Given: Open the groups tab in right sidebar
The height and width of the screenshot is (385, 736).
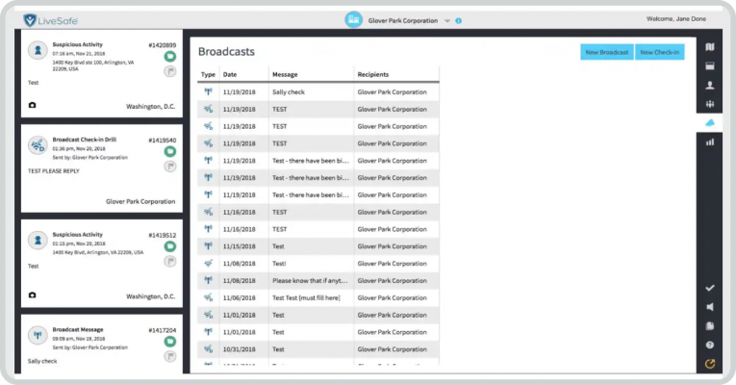Looking at the screenshot, I should [x=710, y=104].
